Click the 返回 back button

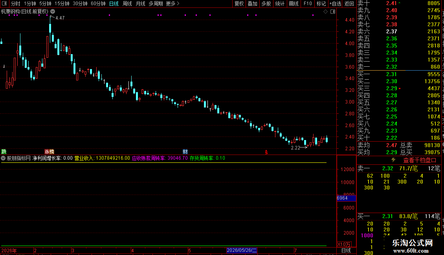click(x=349, y=4)
